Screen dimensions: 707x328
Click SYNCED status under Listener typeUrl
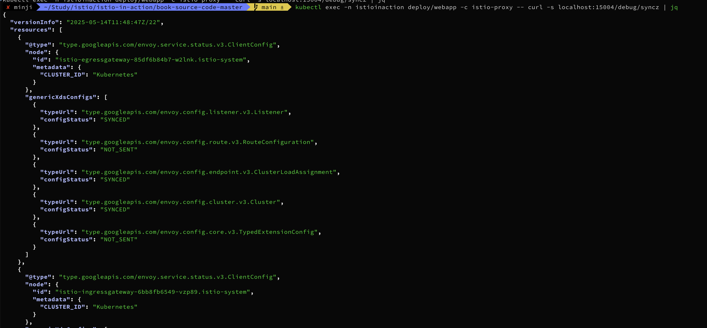pos(115,120)
